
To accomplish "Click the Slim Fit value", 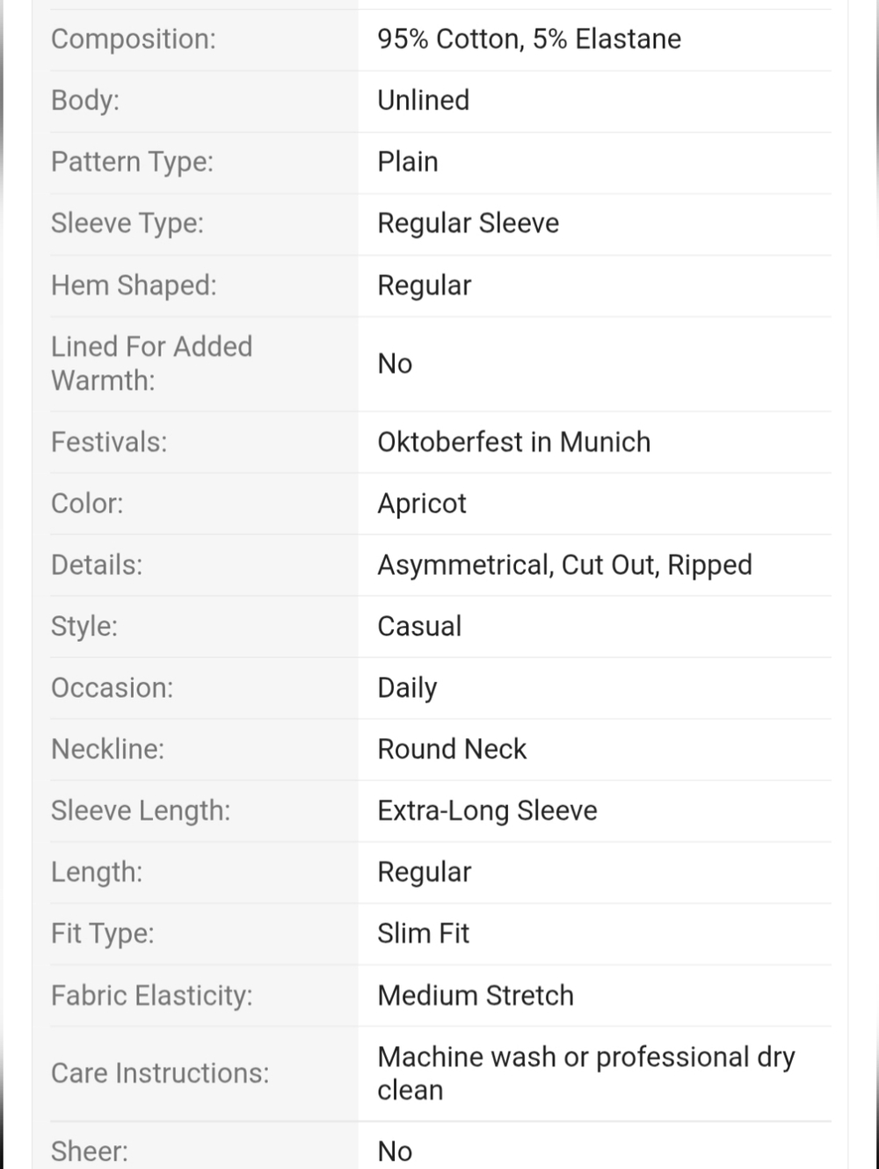I will click(423, 933).
